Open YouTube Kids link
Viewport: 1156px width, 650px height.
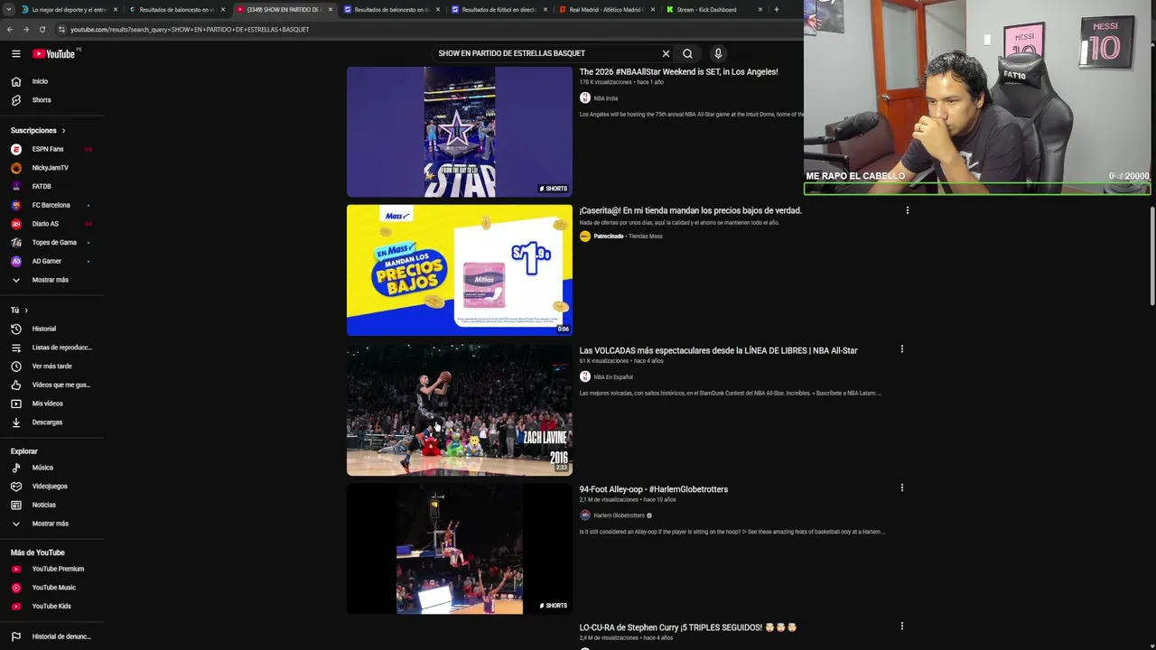51,606
